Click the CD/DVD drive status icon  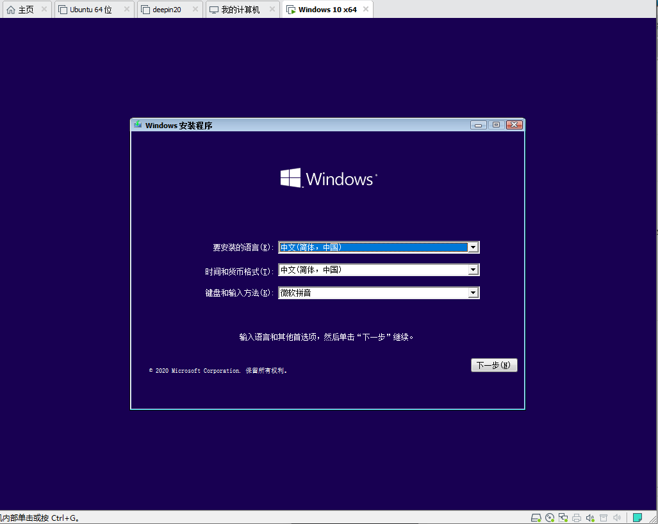pyautogui.click(x=550, y=518)
